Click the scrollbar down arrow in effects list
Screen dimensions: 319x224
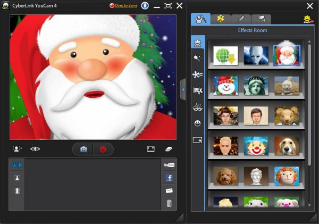(309, 205)
